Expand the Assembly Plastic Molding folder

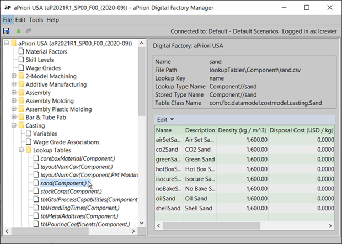14,109
